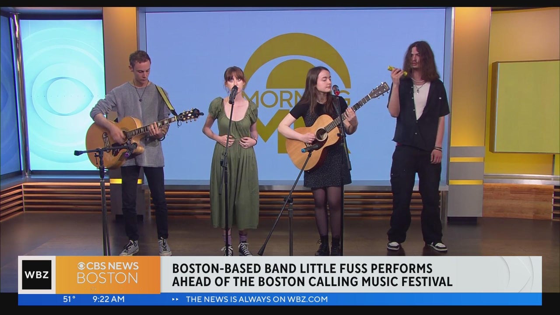The height and width of the screenshot is (315, 560).
Task: Click the microphone near the black-dress guitarist
Action: [x=336, y=90]
